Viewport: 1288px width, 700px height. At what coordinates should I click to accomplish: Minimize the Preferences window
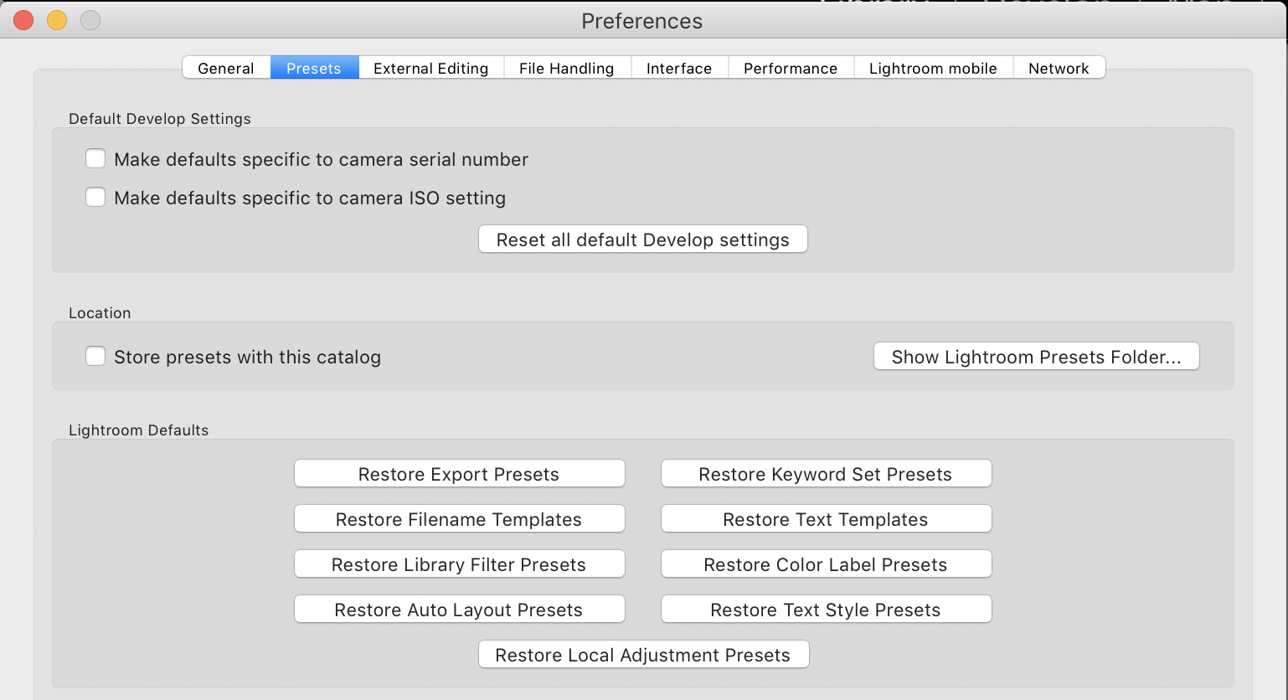coord(57,20)
